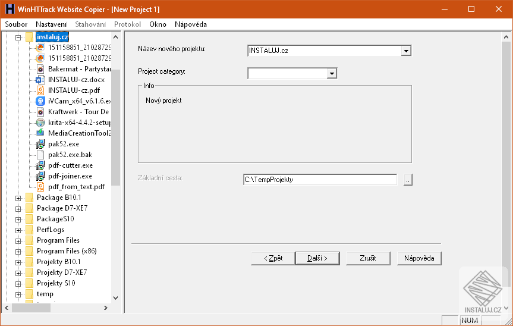
Task: Open the Stahování menu
Action: pyautogui.click(x=90, y=24)
